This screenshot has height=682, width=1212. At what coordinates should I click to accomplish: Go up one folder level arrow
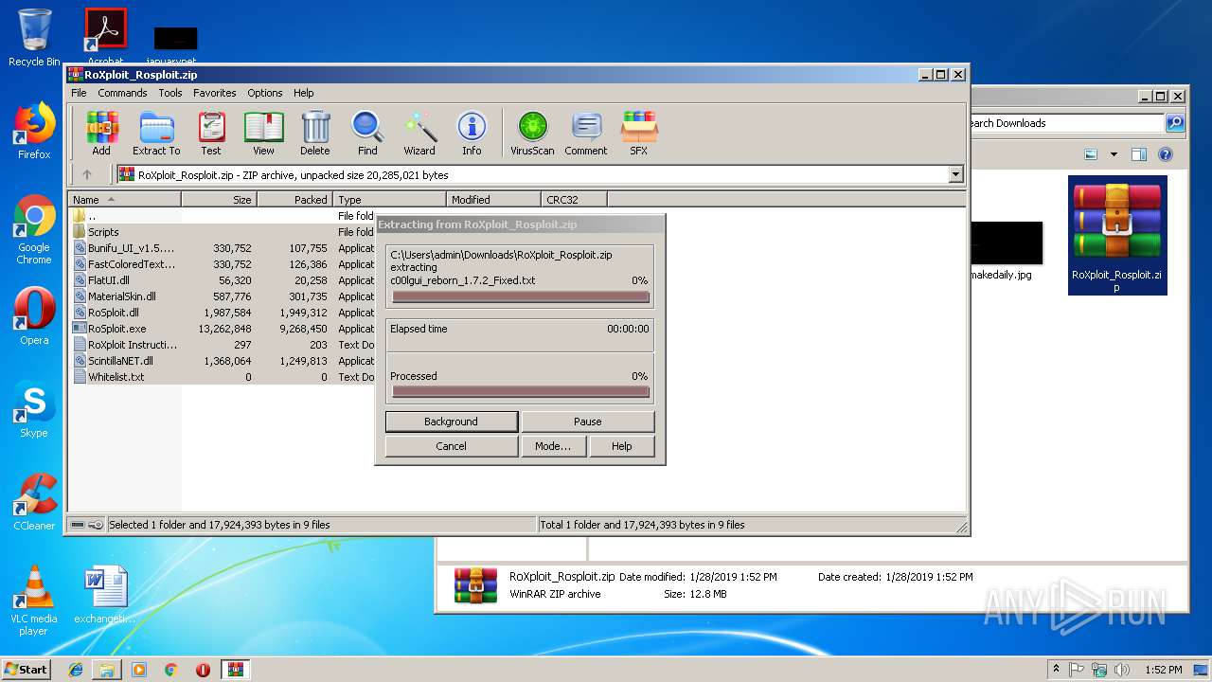[x=87, y=174]
